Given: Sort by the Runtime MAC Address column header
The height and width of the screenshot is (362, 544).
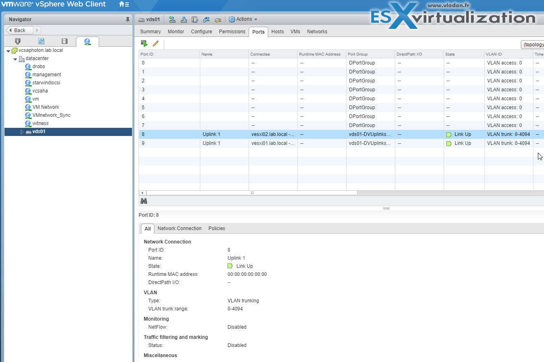Looking at the screenshot, I should [321, 54].
